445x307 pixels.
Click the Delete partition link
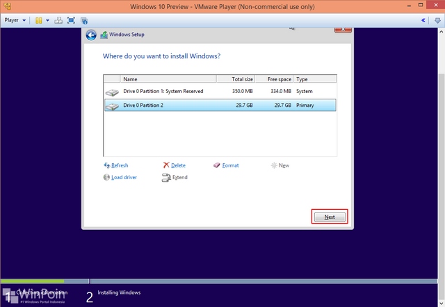click(178, 165)
